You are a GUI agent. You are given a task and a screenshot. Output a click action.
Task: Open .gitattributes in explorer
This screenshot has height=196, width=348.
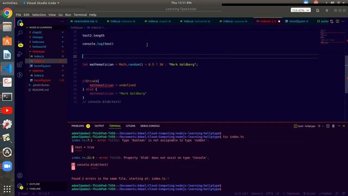tap(41, 85)
